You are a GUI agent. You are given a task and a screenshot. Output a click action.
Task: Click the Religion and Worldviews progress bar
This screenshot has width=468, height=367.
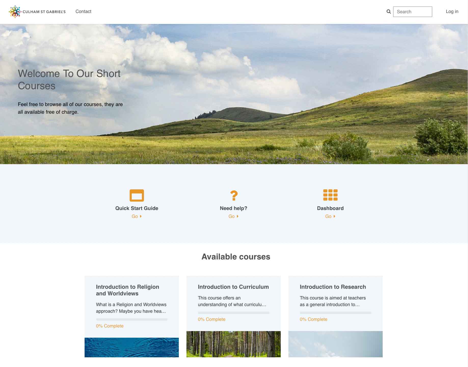tap(131, 319)
